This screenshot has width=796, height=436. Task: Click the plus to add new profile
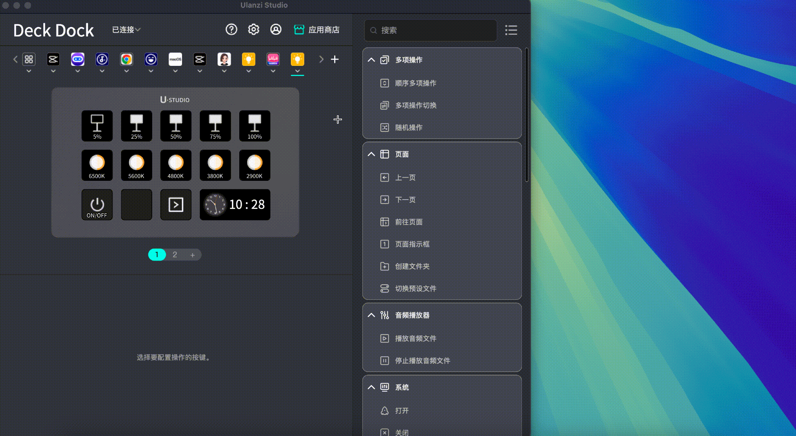point(335,59)
